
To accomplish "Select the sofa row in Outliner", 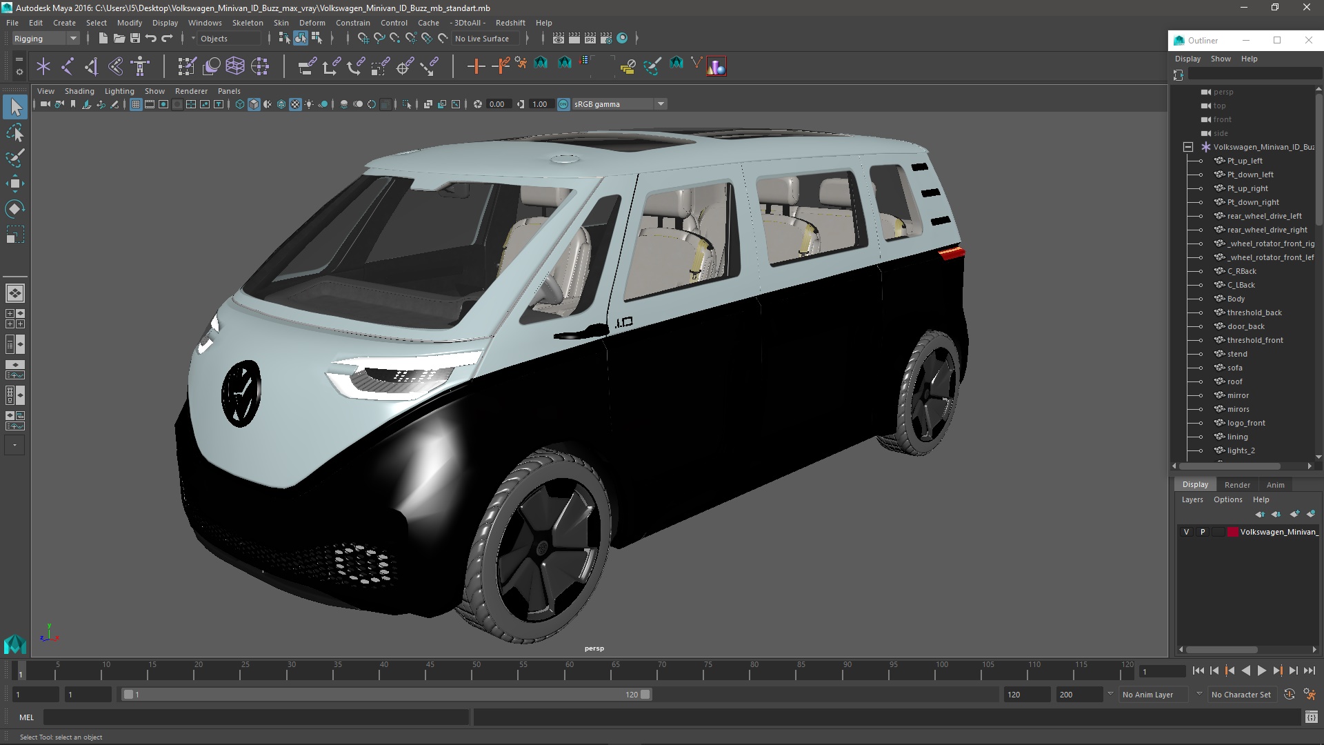I will pos(1234,368).
